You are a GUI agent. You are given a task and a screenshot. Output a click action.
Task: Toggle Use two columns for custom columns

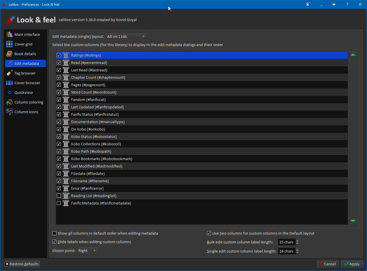pyautogui.click(x=209, y=233)
